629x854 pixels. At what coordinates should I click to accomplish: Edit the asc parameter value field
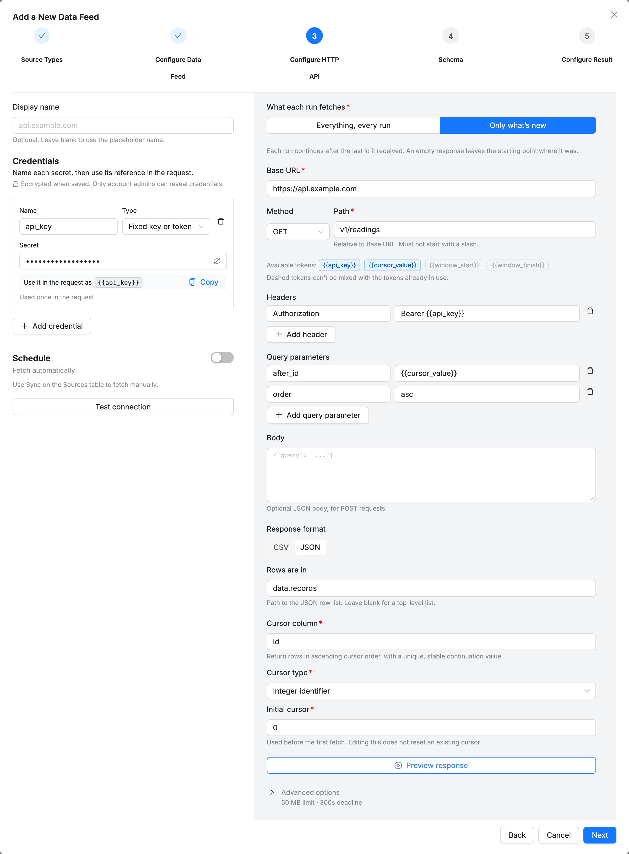[487, 394]
